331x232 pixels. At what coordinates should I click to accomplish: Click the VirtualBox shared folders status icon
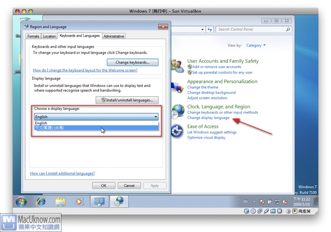pos(273,211)
